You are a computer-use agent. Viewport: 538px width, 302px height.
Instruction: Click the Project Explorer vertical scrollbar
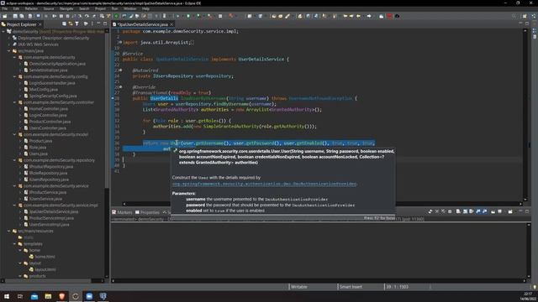[x=107, y=153]
